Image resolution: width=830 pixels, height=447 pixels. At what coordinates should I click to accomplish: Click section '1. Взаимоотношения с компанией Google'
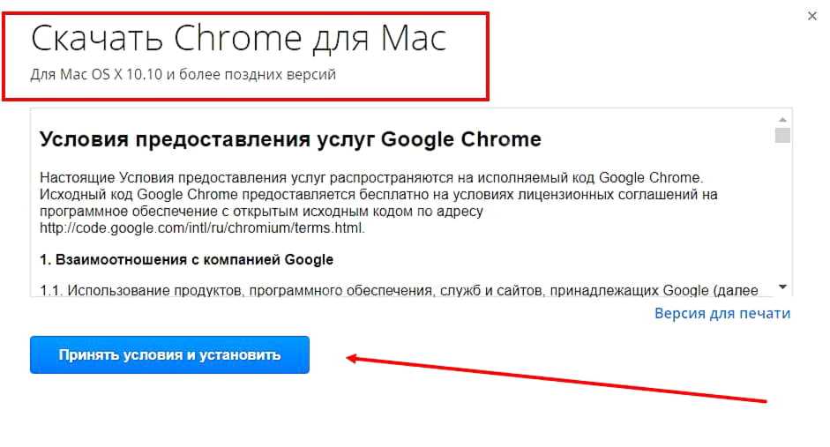[186, 260]
